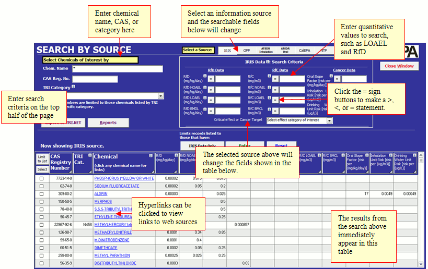
Task: Click the Oral Slope Factor equals-sign button
Action: click(338, 79)
